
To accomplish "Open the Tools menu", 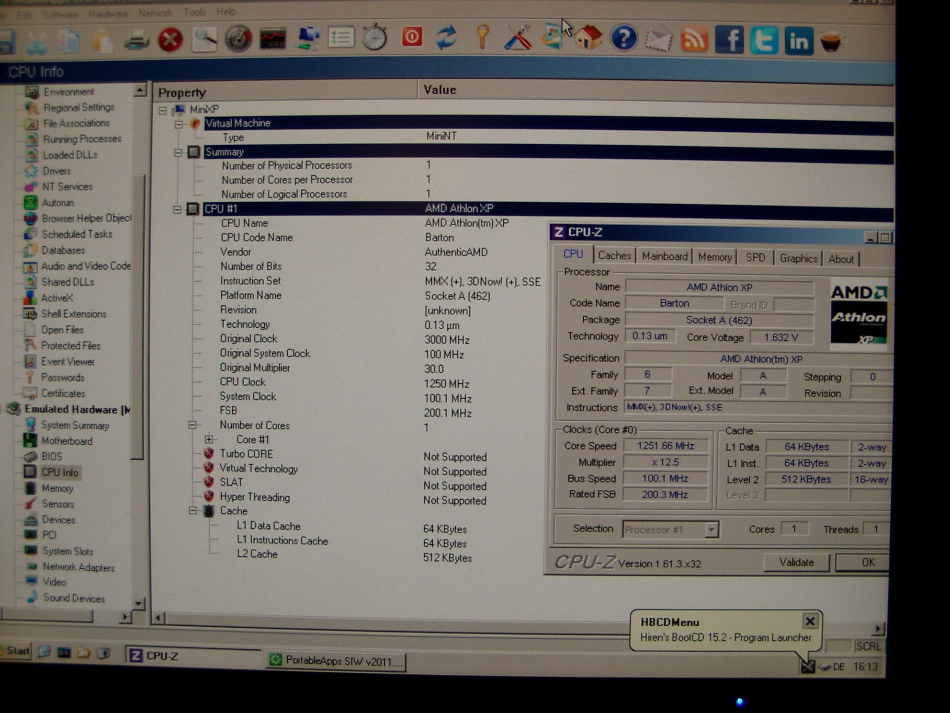I will point(195,12).
